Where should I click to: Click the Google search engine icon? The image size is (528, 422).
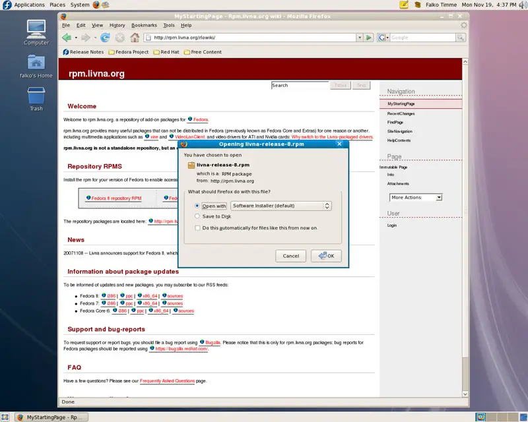381,38
